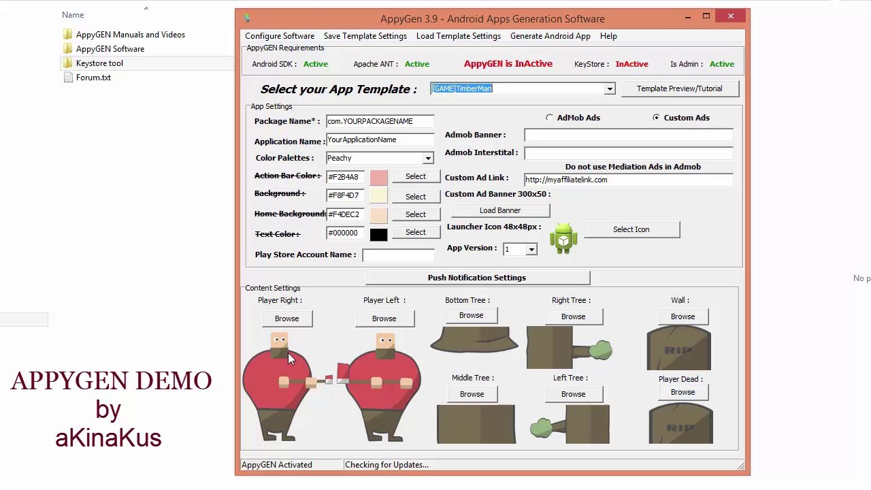Click the Keystore tool folder icon
871x490 pixels.
point(67,63)
